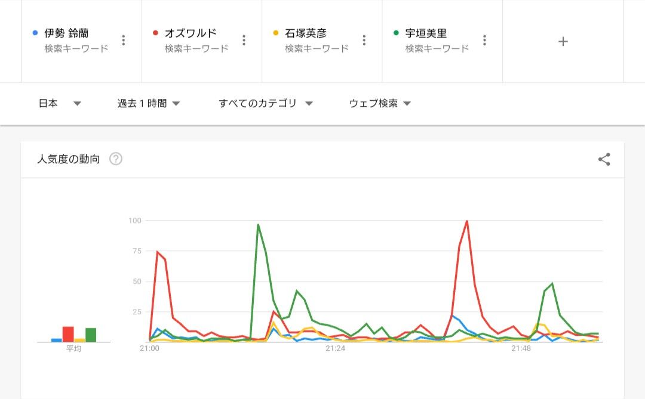Image resolution: width=645 pixels, height=399 pixels.
Task: Open the three-dot menu for オズワルド
Action: [244, 41]
